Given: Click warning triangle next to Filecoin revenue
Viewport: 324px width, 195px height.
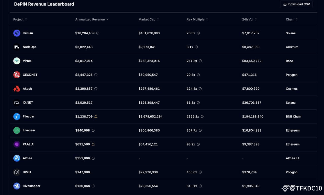Looking at the screenshot, I should [x=96, y=116].
